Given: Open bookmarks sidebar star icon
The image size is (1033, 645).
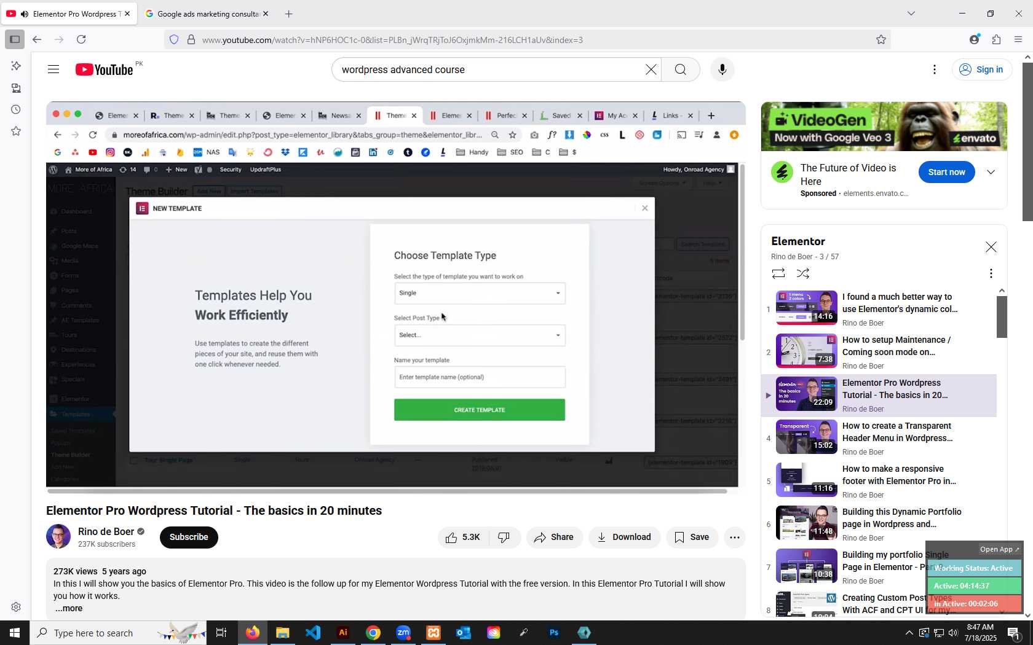Looking at the screenshot, I should click(16, 131).
